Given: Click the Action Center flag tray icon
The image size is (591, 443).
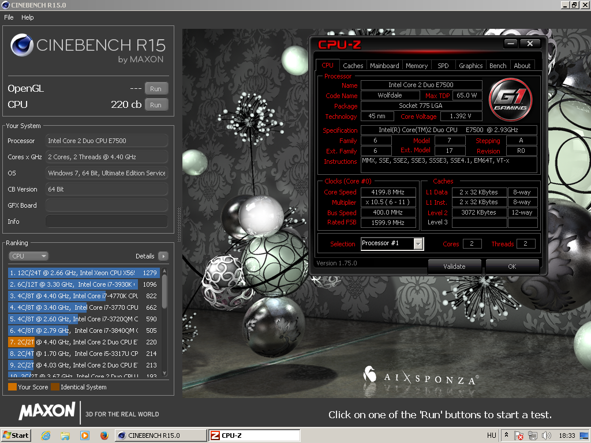Looking at the screenshot, I should coord(519,436).
